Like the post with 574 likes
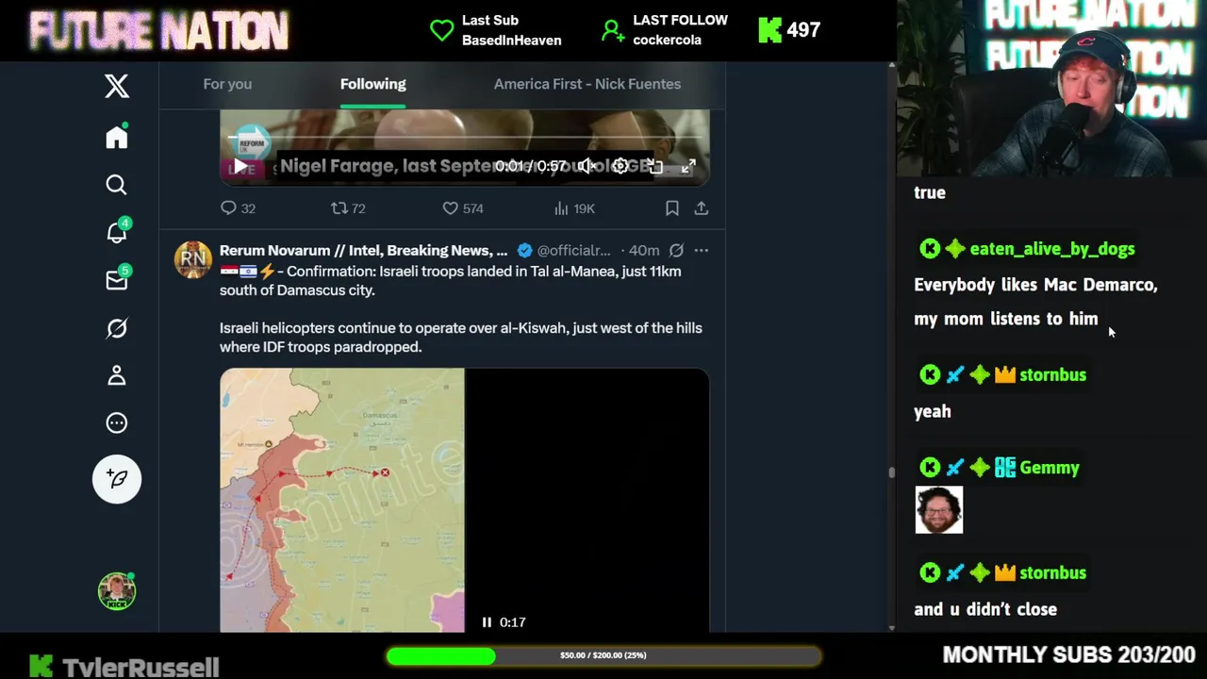The height and width of the screenshot is (679, 1207). click(463, 208)
